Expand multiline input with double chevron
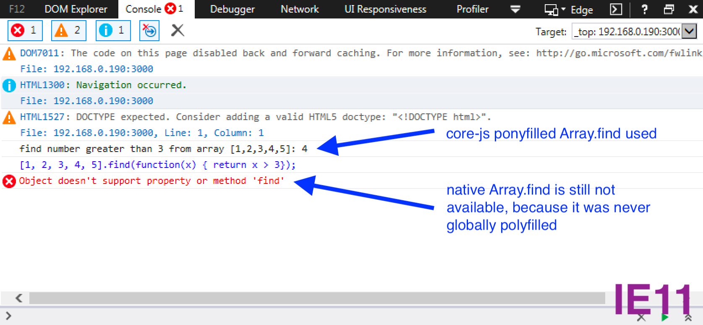The width and height of the screenshot is (703, 325). (x=688, y=317)
